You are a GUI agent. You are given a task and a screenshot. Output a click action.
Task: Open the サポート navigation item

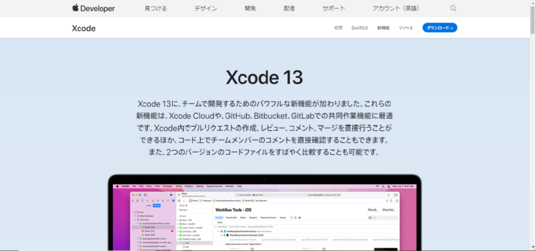click(x=334, y=9)
